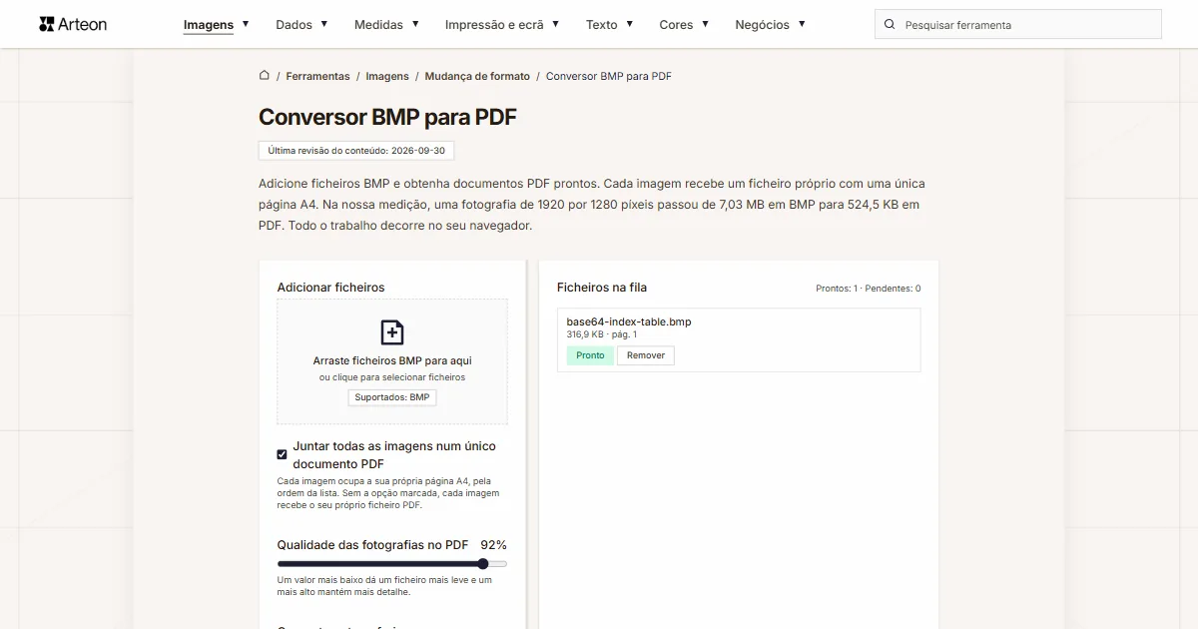This screenshot has height=629, width=1198.
Task: Click the Arteon logo icon
Action: pos(46,24)
